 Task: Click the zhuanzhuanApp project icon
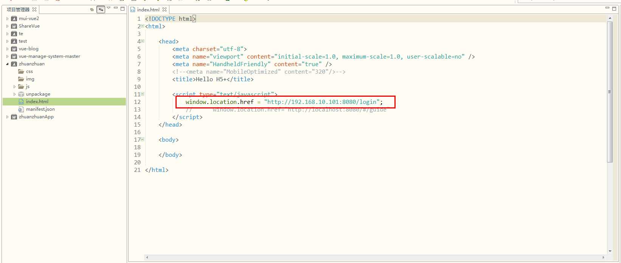tap(14, 117)
